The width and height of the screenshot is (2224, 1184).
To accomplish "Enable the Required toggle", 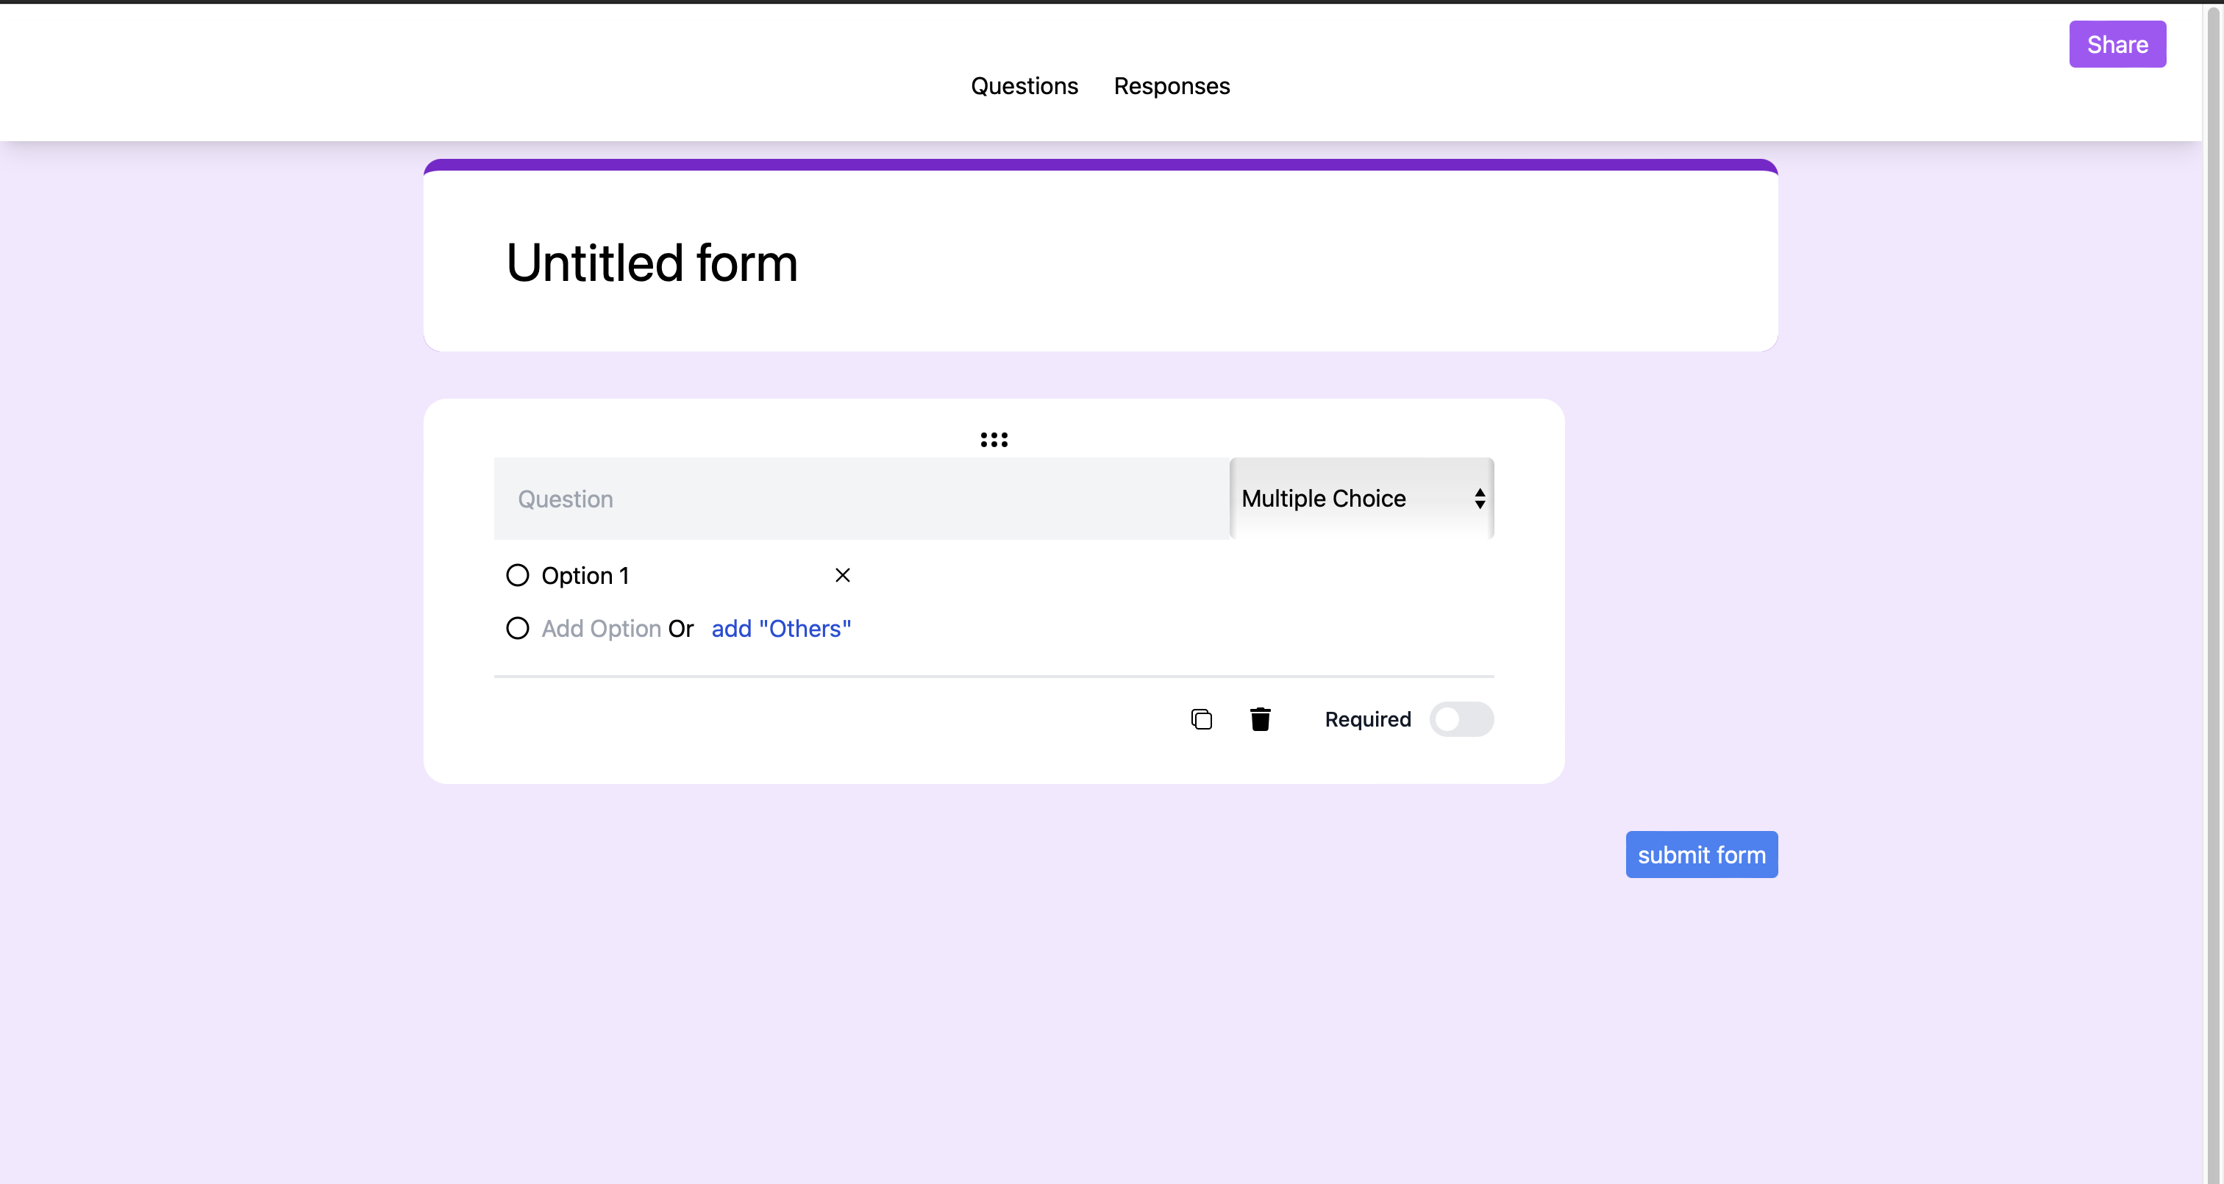I will click(x=1461, y=718).
